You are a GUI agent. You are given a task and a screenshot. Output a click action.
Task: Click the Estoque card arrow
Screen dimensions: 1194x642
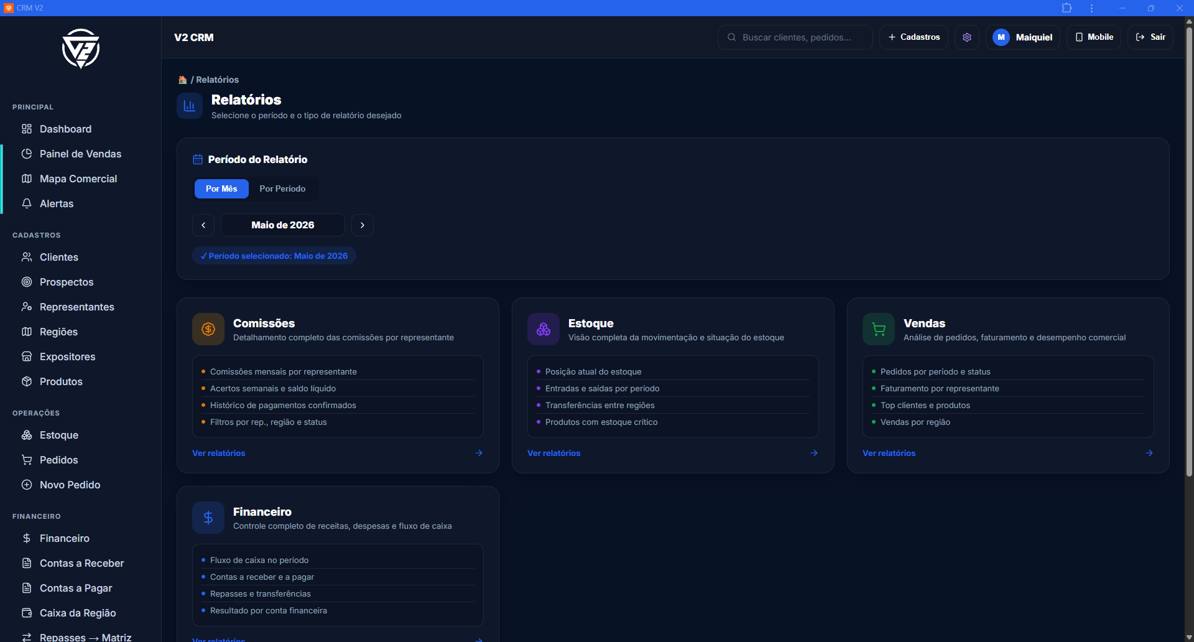[x=814, y=453]
